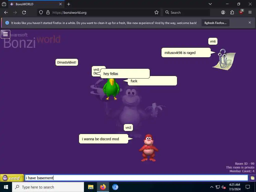This screenshot has width=256, height=192.
Task: Click the DimasIsABest! name tag
Action: pos(66,62)
